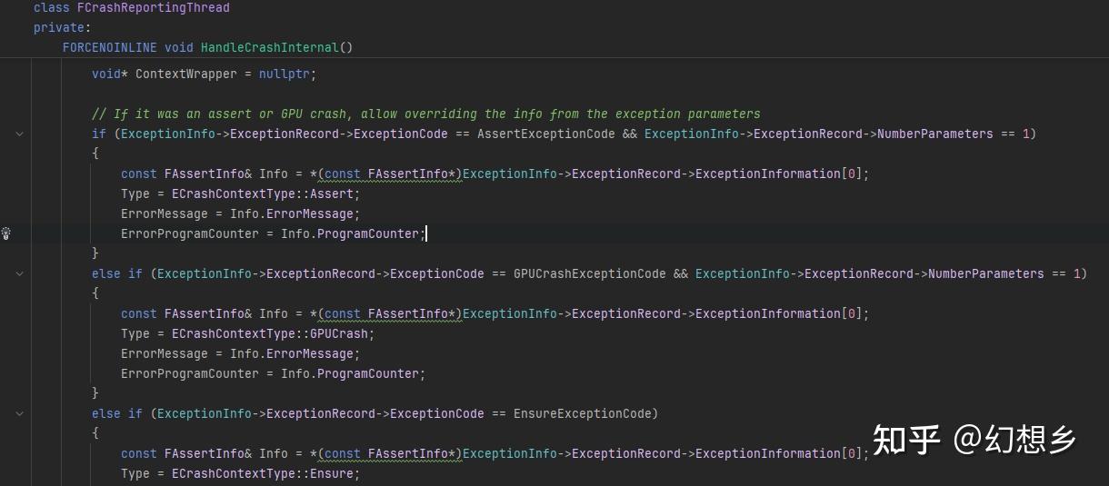Viewport: 1109px width, 486px height.
Task: Collapse the EnsureExceptionCode else-if block
Action: pyautogui.click(x=20, y=413)
